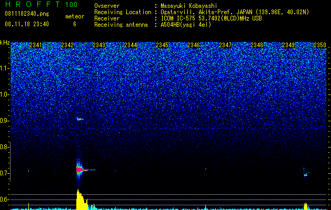Click the filename 0811182340.png

tap(27, 14)
